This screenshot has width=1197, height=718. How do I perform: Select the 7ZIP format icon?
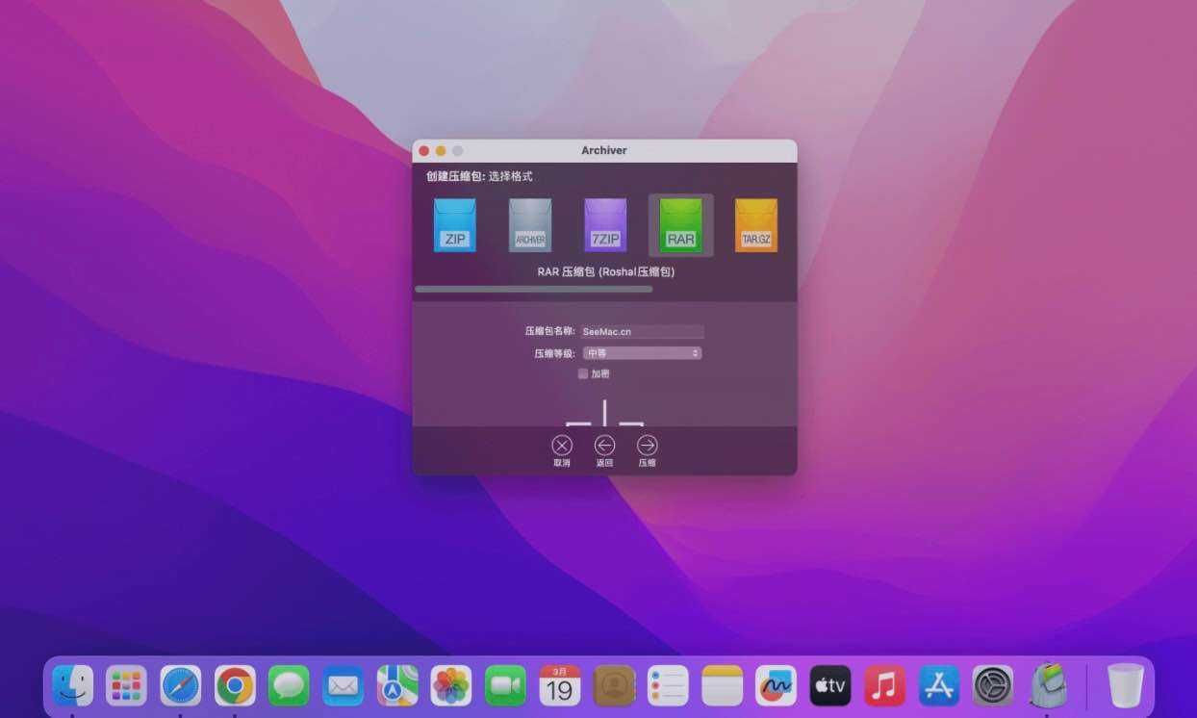click(x=605, y=224)
